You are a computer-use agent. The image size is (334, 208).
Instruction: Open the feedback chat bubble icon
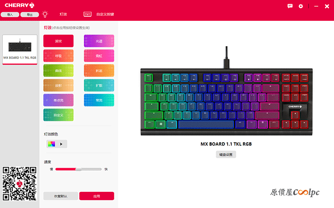tap(290, 6)
